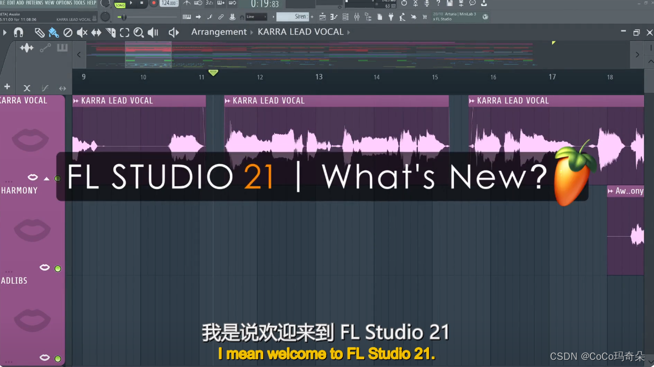The width and height of the screenshot is (654, 367).
Task: Click the song position slider handle
Action: tap(123, 17)
